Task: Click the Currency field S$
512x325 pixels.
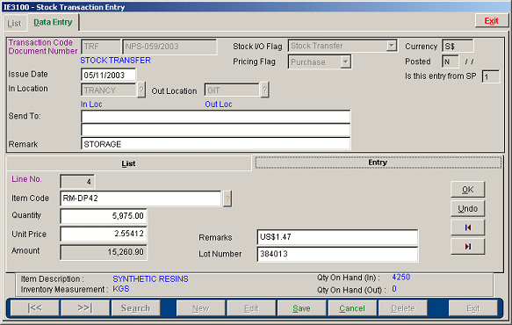Action: (x=458, y=46)
